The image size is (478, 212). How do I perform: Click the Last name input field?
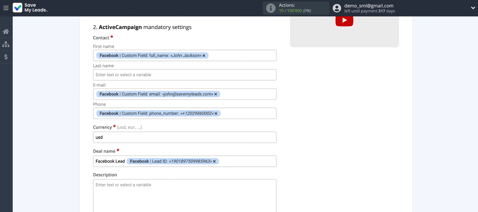pos(184,75)
